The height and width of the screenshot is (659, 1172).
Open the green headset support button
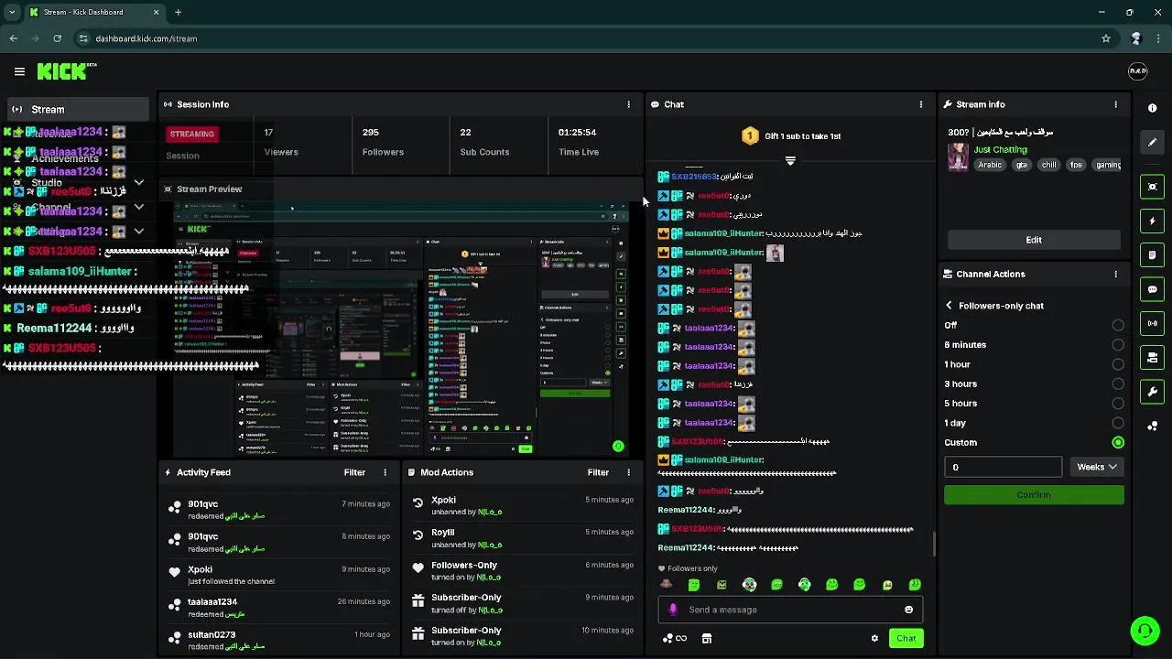pos(1145,632)
